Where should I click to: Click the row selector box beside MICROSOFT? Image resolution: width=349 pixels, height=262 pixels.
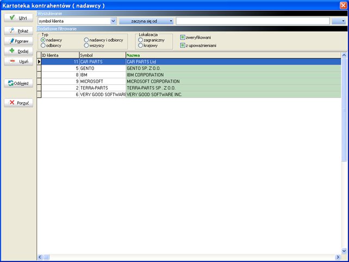click(39, 82)
